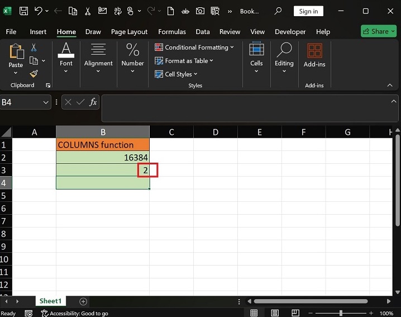Click the Save icon in the title bar
The height and width of the screenshot is (317, 401).
(23, 11)
